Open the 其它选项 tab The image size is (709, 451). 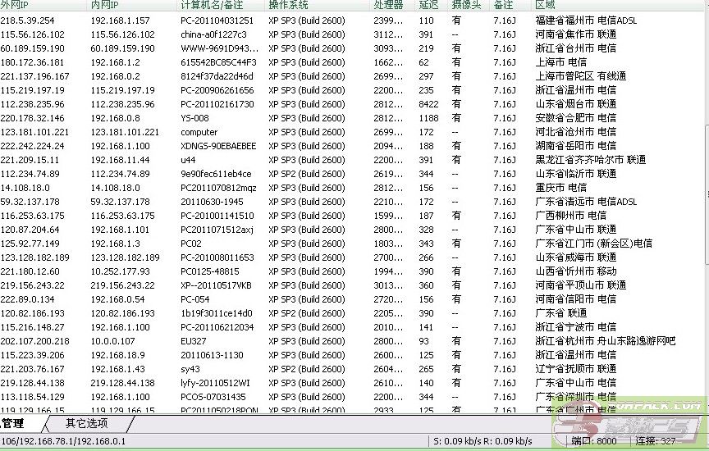[86, 424]
